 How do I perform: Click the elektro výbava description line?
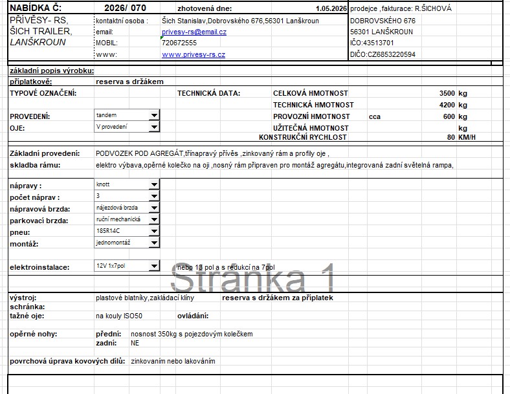click(x=274, y=165)
